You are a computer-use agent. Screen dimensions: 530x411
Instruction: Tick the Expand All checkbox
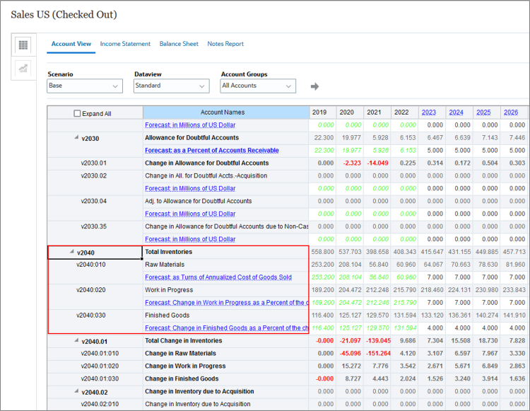pyautogui.click(x=78, y=113)
